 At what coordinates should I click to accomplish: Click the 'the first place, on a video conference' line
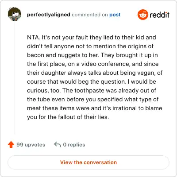(93, 64)
